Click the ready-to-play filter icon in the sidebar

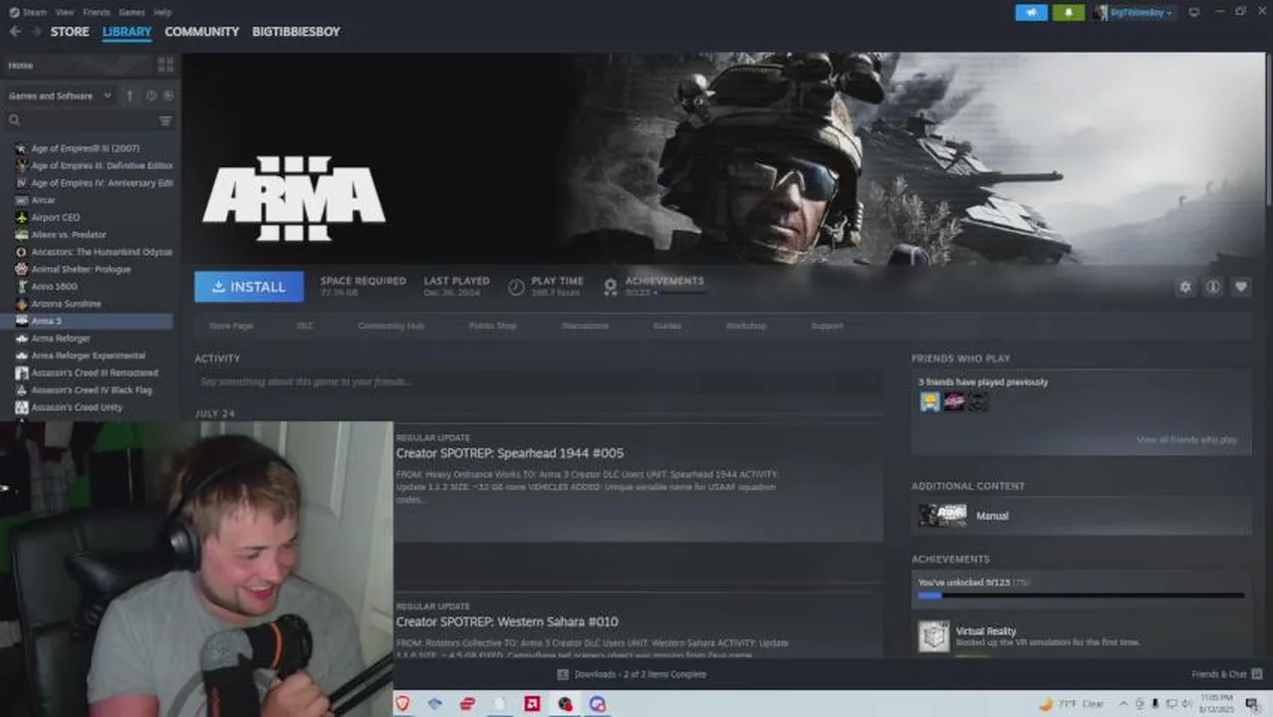click(168, 96)
